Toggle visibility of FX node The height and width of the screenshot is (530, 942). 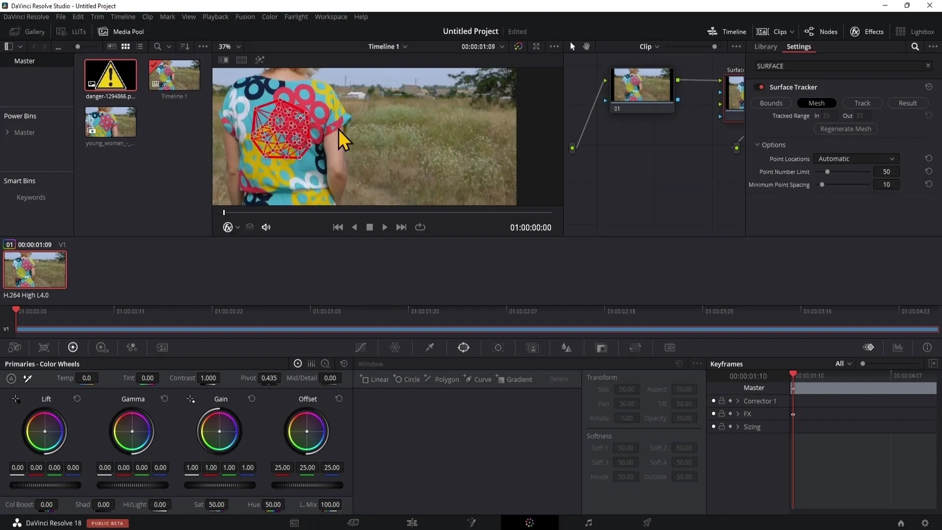click(713, 414)
